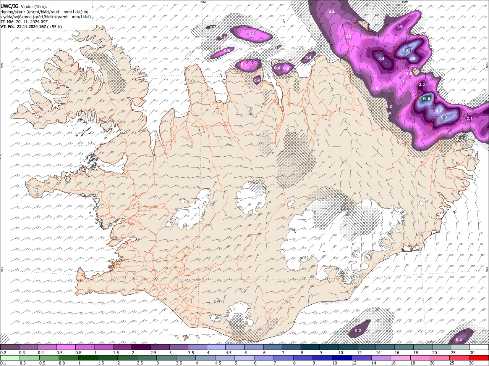
Task: Click the 1.1 value label on the map
Action: pyautogui.click(x=405, y=82)
